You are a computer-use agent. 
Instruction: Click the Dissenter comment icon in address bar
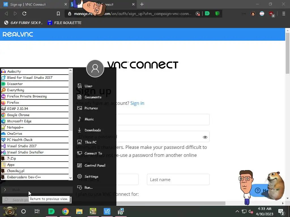pyautogui.click(x=207, y=14)
